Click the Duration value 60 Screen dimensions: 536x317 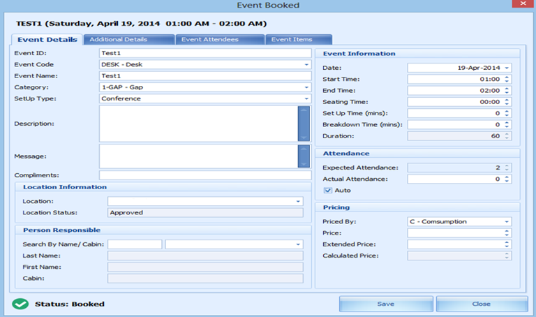tap(496, 135)
